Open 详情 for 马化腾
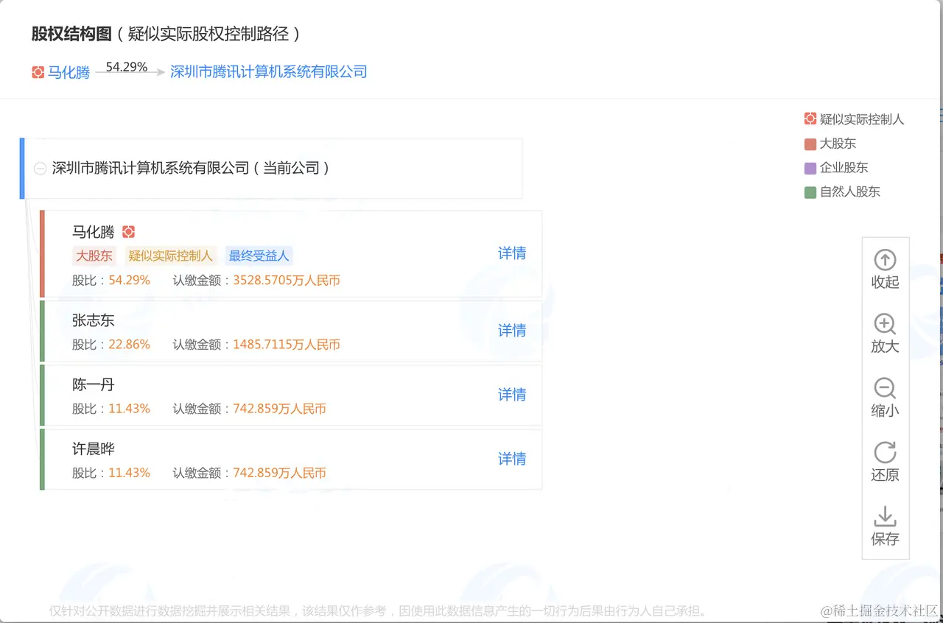The height and width of the screenshot is (623, 943). pos(512,253)
